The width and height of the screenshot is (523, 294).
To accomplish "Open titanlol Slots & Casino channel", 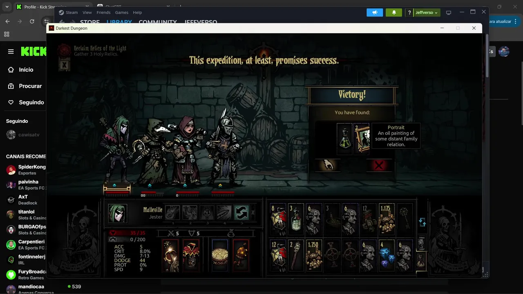I will pos(26,214).
